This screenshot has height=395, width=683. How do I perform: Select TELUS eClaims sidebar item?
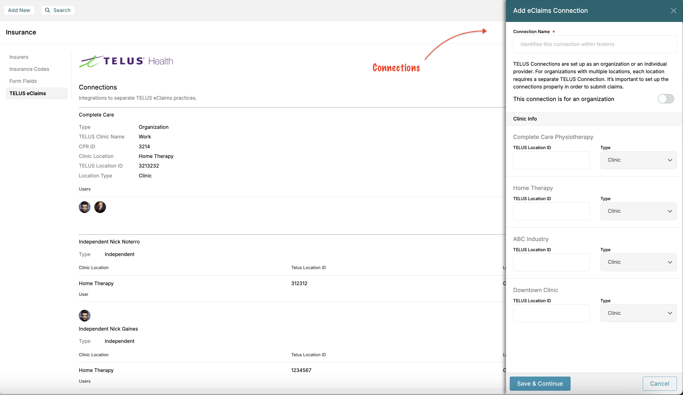tap(28, 93)
